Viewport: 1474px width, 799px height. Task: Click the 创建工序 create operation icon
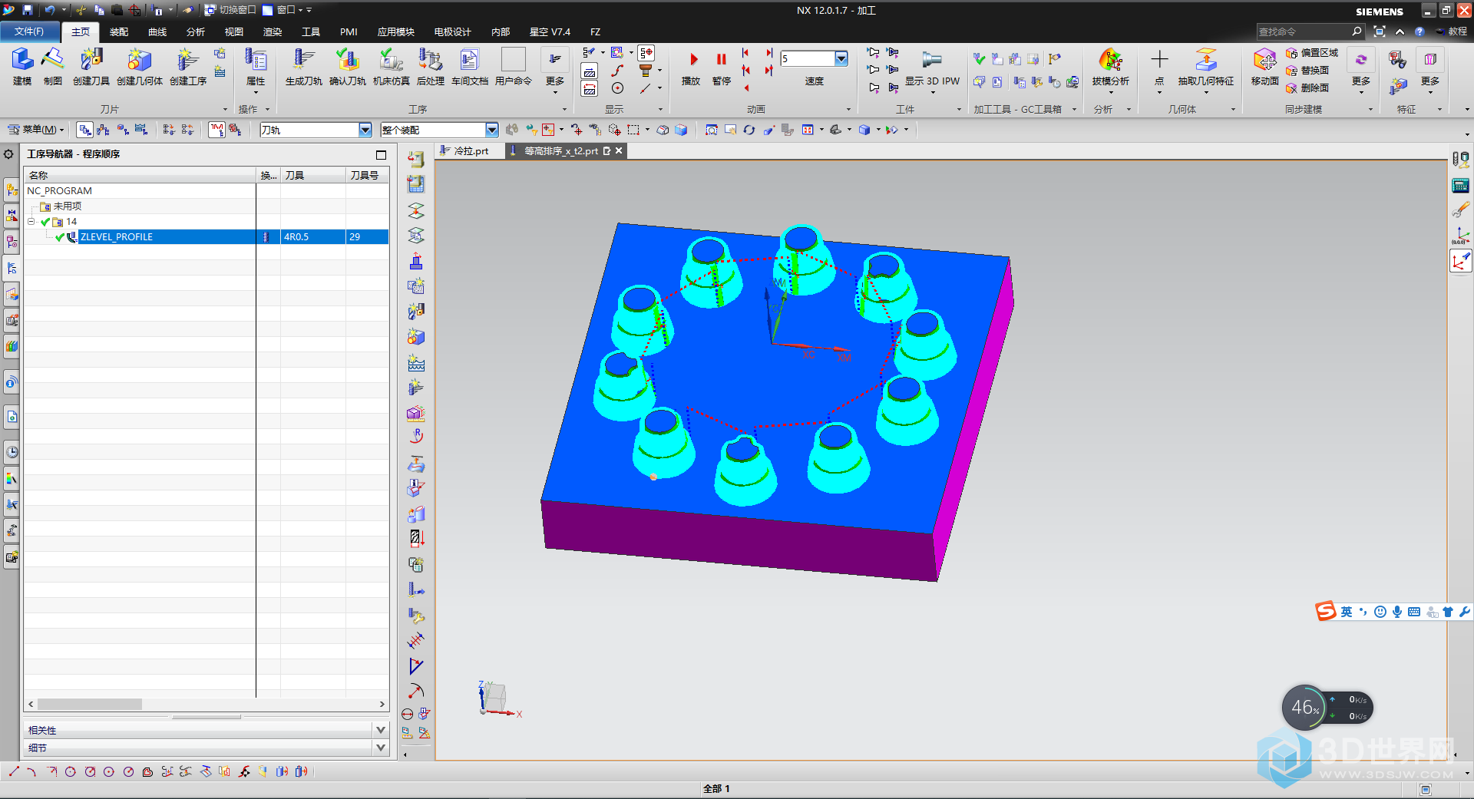pos(188,66)
